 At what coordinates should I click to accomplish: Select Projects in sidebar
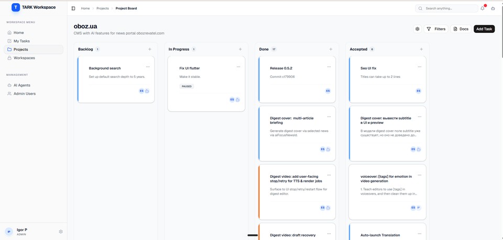34,49
